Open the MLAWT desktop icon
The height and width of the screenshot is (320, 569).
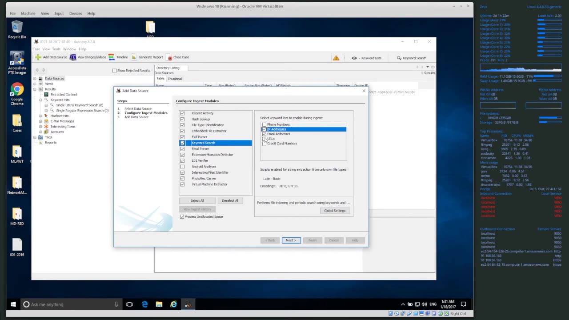[x=17, y=154]
